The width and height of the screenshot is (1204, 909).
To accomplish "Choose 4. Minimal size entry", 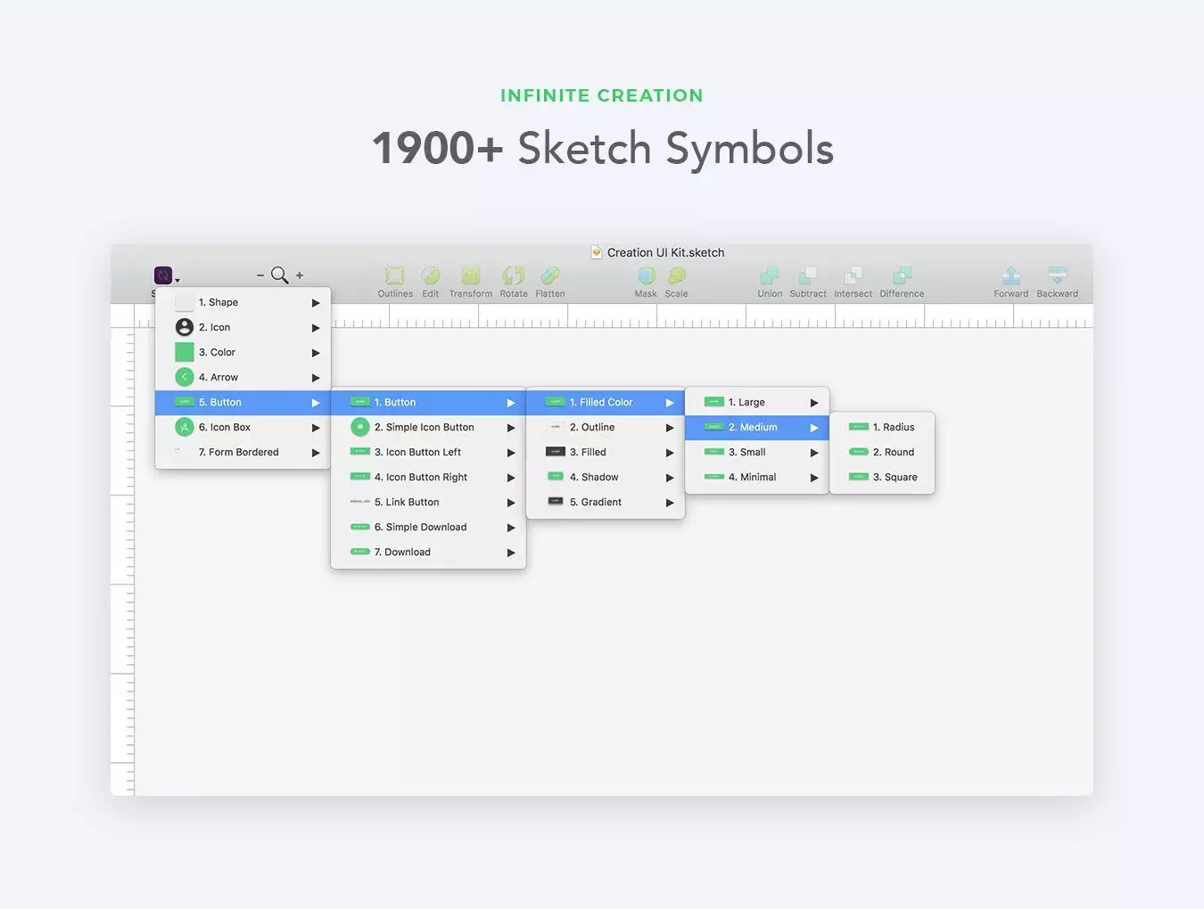I will click(x=757, y=477).
